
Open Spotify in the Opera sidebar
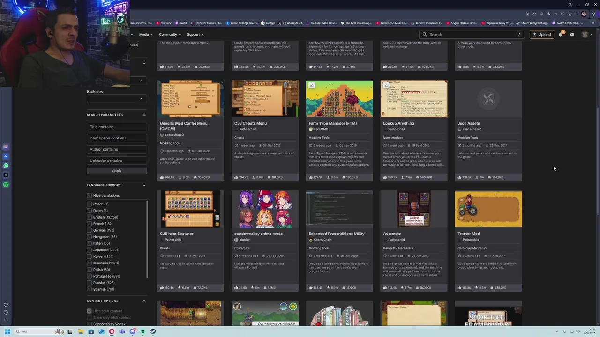[6, 184]
